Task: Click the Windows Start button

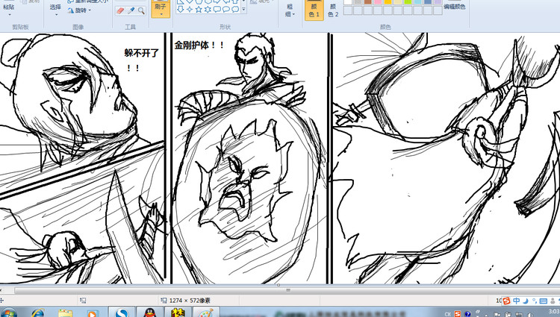Action: (x=10, y=311)
